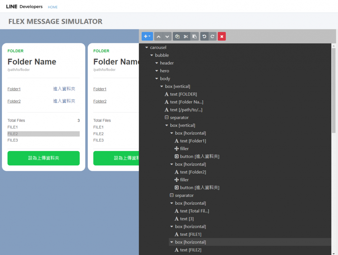
Task: Click FILE1 text in first bubble
Action: (13, 127)
